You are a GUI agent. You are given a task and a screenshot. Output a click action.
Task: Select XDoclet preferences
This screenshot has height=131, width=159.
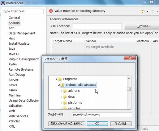tap(14, 121)
